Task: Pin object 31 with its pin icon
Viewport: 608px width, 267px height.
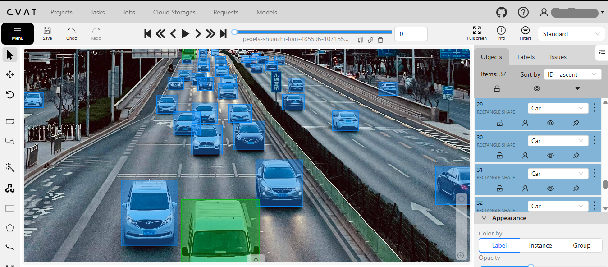Action: pos(576,188)
